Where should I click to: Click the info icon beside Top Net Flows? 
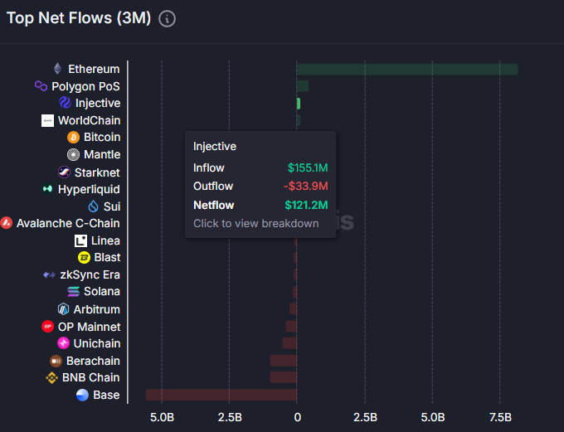point(168,19)
